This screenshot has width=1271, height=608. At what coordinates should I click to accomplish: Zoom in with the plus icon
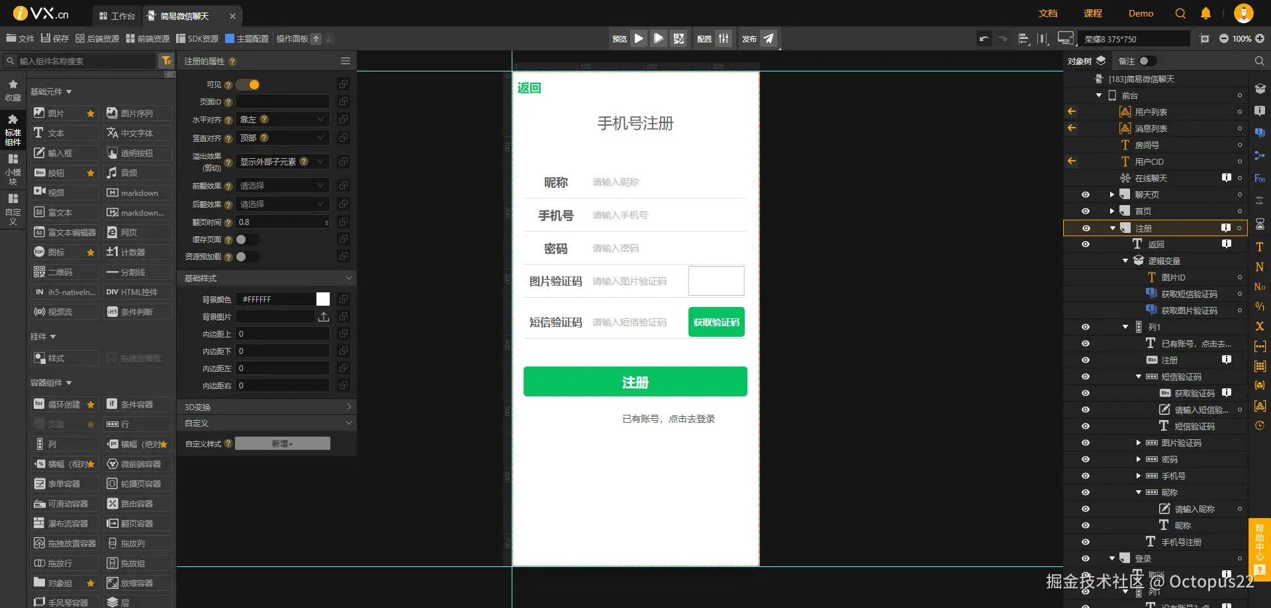[x=1260, y=39]
